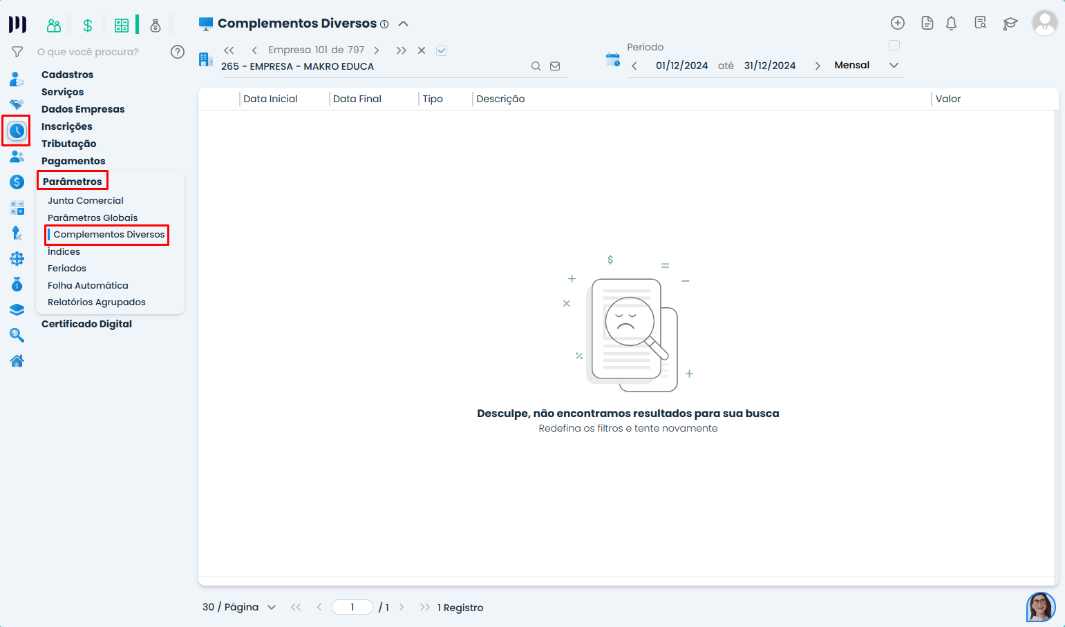The image size is (1065, 627).
Task: Toggle the checkbox beside company navigation arrows
Action: pos(442,50)
